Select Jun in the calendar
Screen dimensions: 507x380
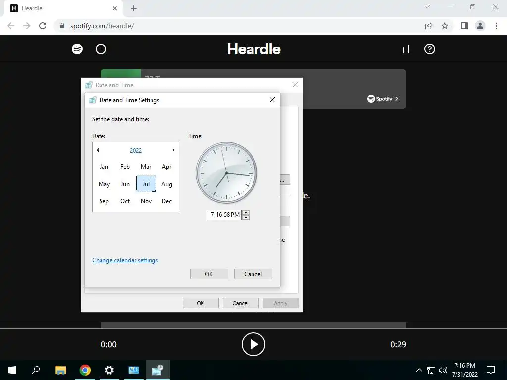(125, 184)
